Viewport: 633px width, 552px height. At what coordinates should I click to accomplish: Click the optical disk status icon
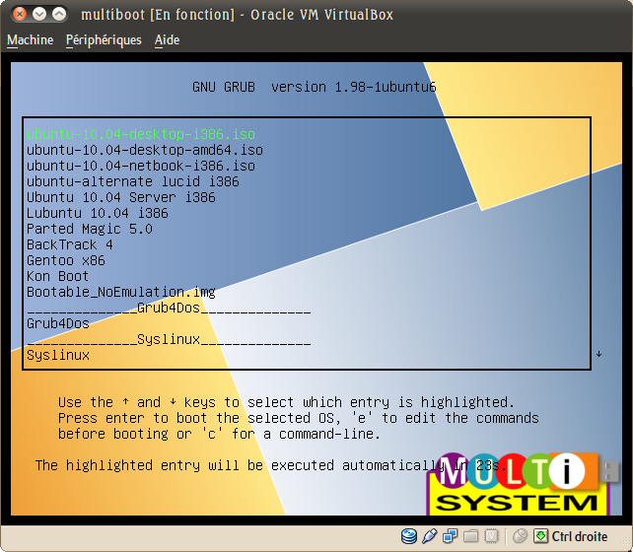[x=409, y=536]
